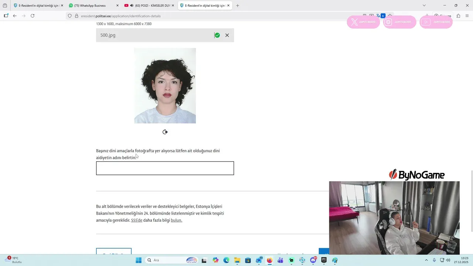The width and height of the screenshot is (473, 266).
Task: Expand the list all tabs dropdown
Action: coord(424,6)
